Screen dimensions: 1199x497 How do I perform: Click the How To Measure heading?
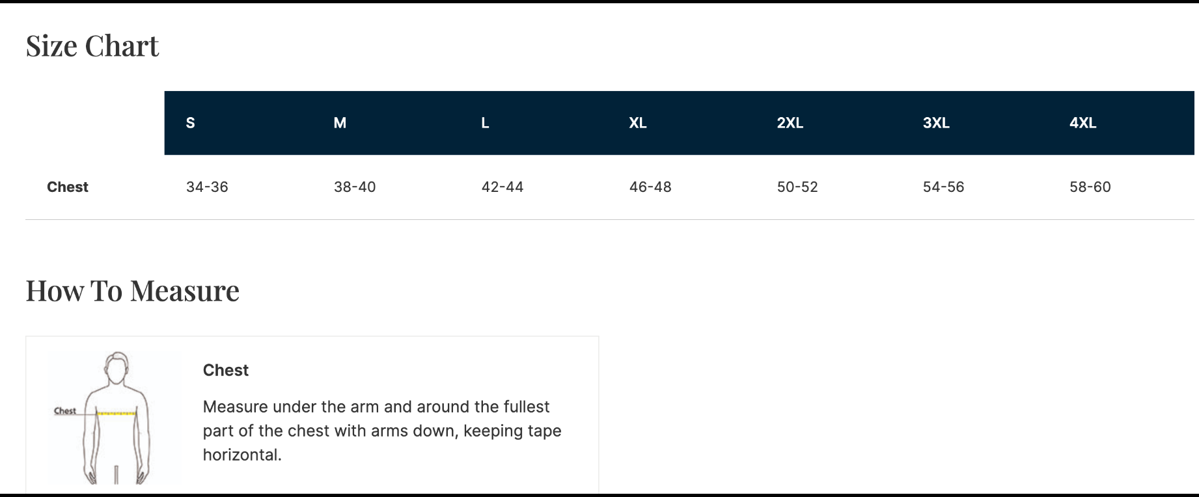[x=133, y=291]
